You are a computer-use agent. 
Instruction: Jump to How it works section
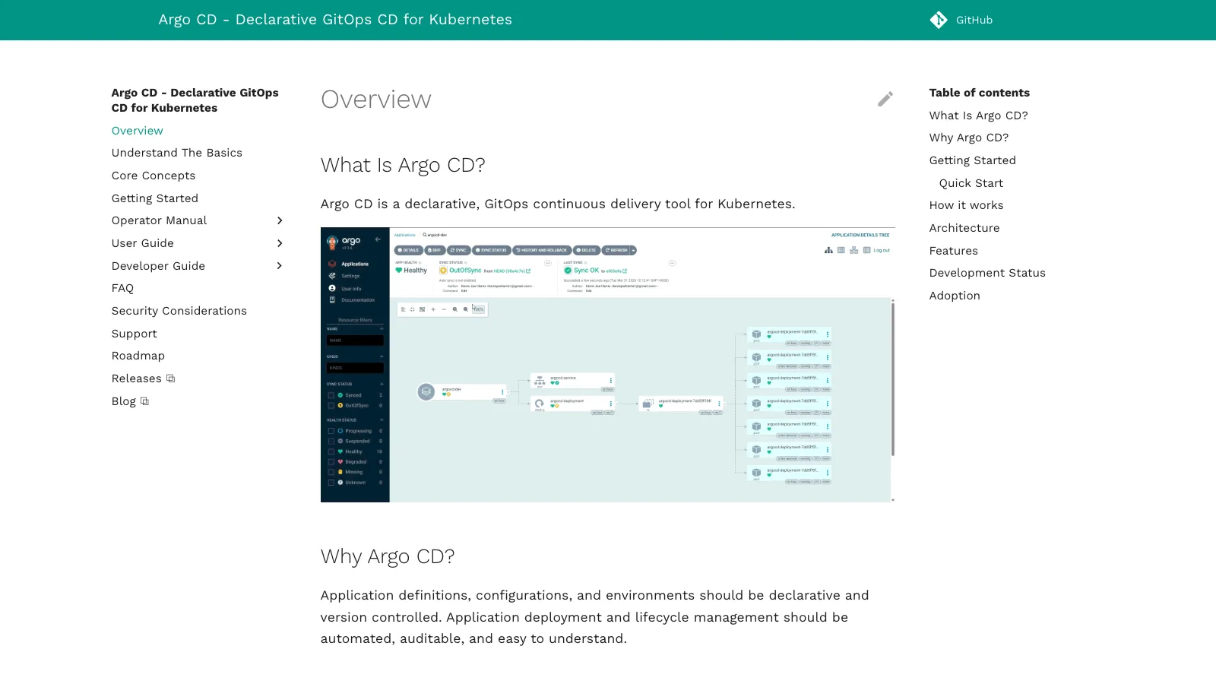click(967, 205)
